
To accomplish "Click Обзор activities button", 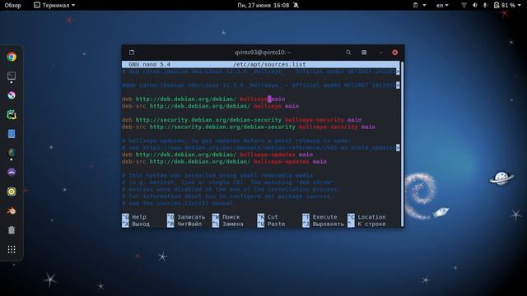I will [x=13, y=5].
